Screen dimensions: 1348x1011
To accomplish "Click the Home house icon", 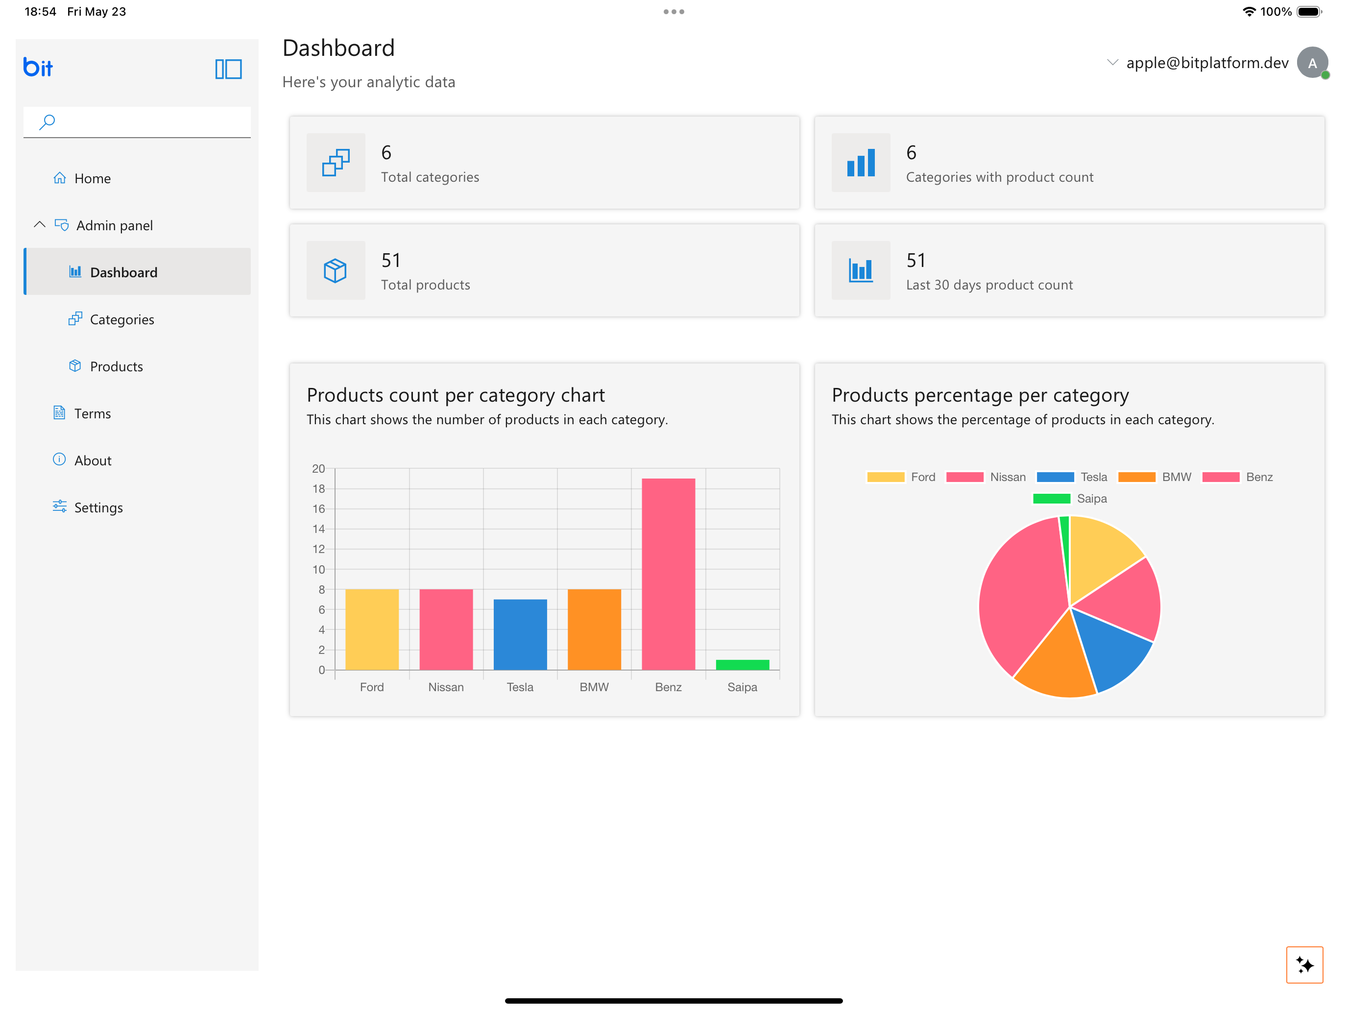I will [x=60, y=178].
